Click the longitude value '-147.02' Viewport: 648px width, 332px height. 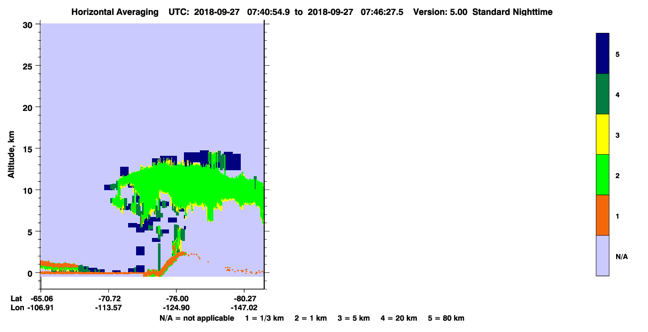point(244,308)
